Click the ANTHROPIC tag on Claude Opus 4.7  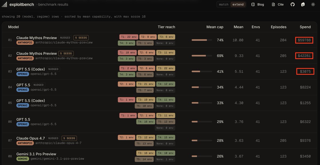[x=25, y=143]
